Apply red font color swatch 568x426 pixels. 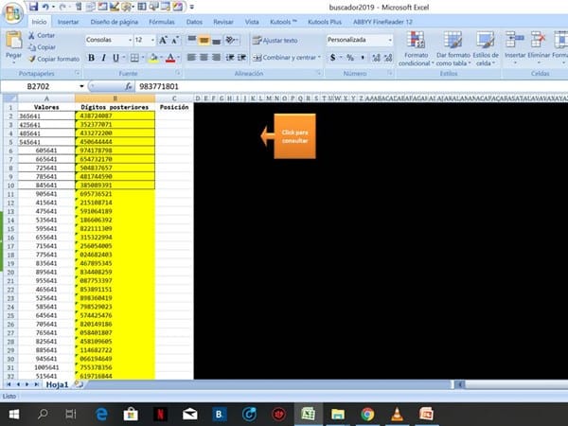[x=170, y=58]
